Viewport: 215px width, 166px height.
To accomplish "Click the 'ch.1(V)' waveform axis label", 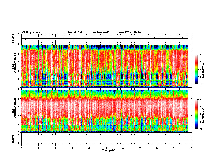I will tap(13, 39).
